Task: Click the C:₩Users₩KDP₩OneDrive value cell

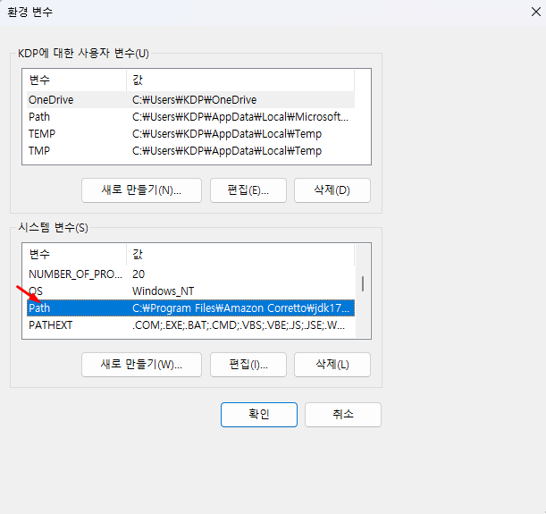Action: 194,100
